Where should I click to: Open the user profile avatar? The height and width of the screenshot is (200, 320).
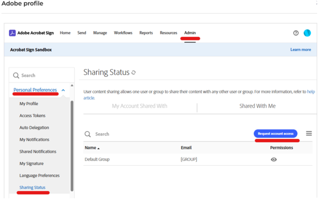[x=307, y=33]
